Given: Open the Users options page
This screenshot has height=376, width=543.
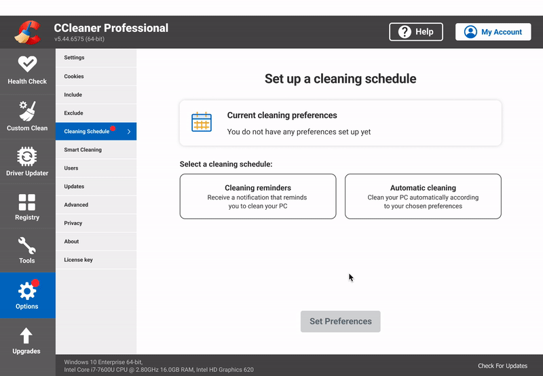Looking at the screenshot, I should pyautogui.click(x=96, y=168).
